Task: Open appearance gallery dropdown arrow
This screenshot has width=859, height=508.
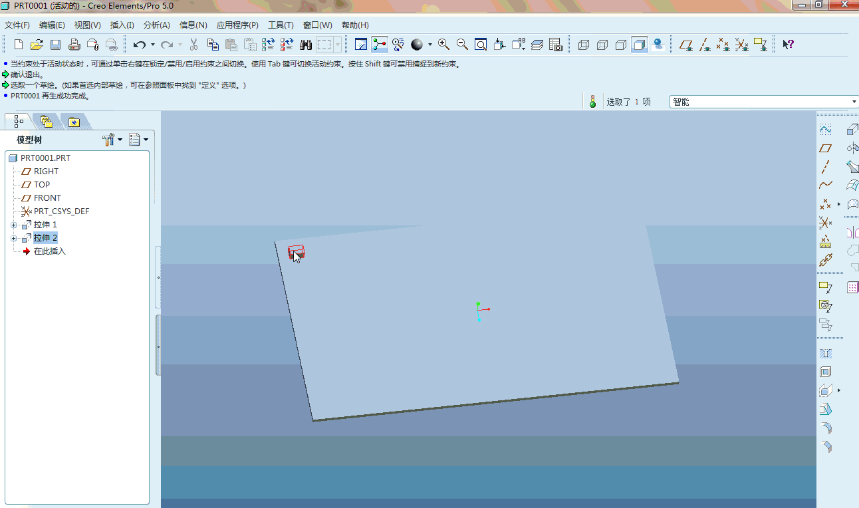Action: pyautogui.click(x=429, y=45)
